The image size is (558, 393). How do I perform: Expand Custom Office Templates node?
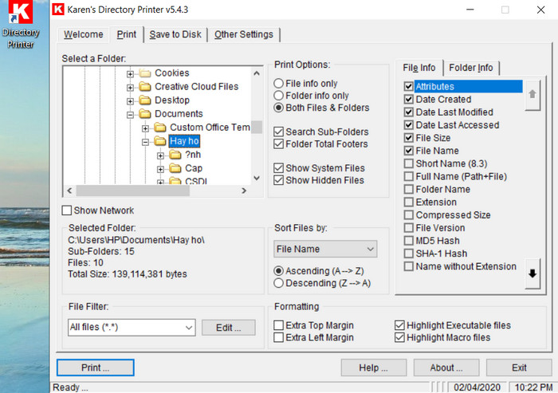(x=145, y=128)
